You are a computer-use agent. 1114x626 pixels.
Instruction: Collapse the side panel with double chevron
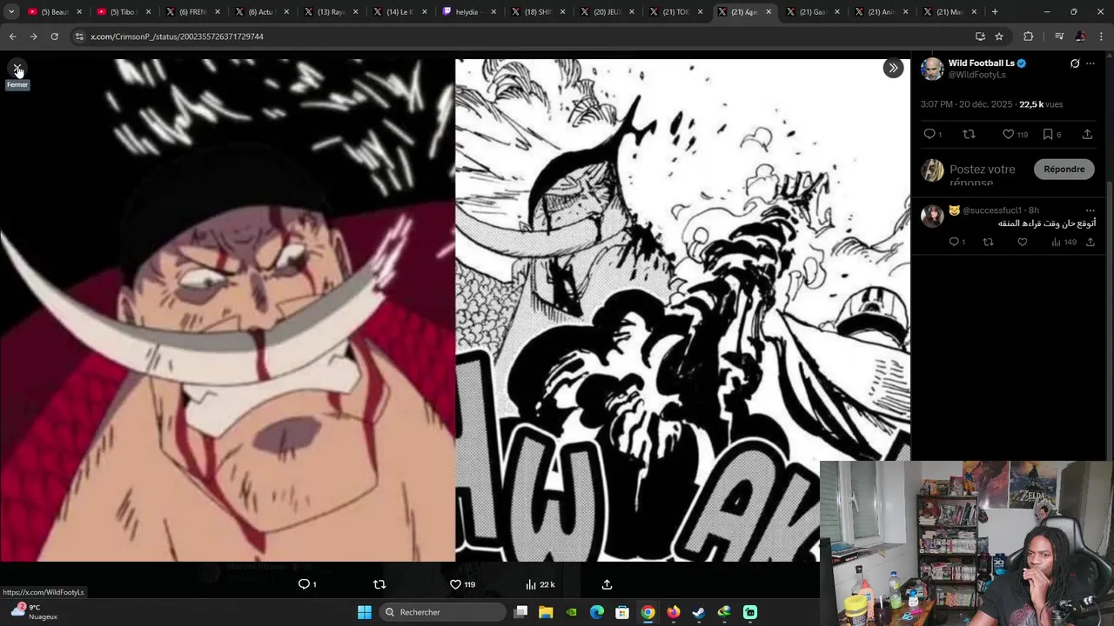(x=893, y=68)
